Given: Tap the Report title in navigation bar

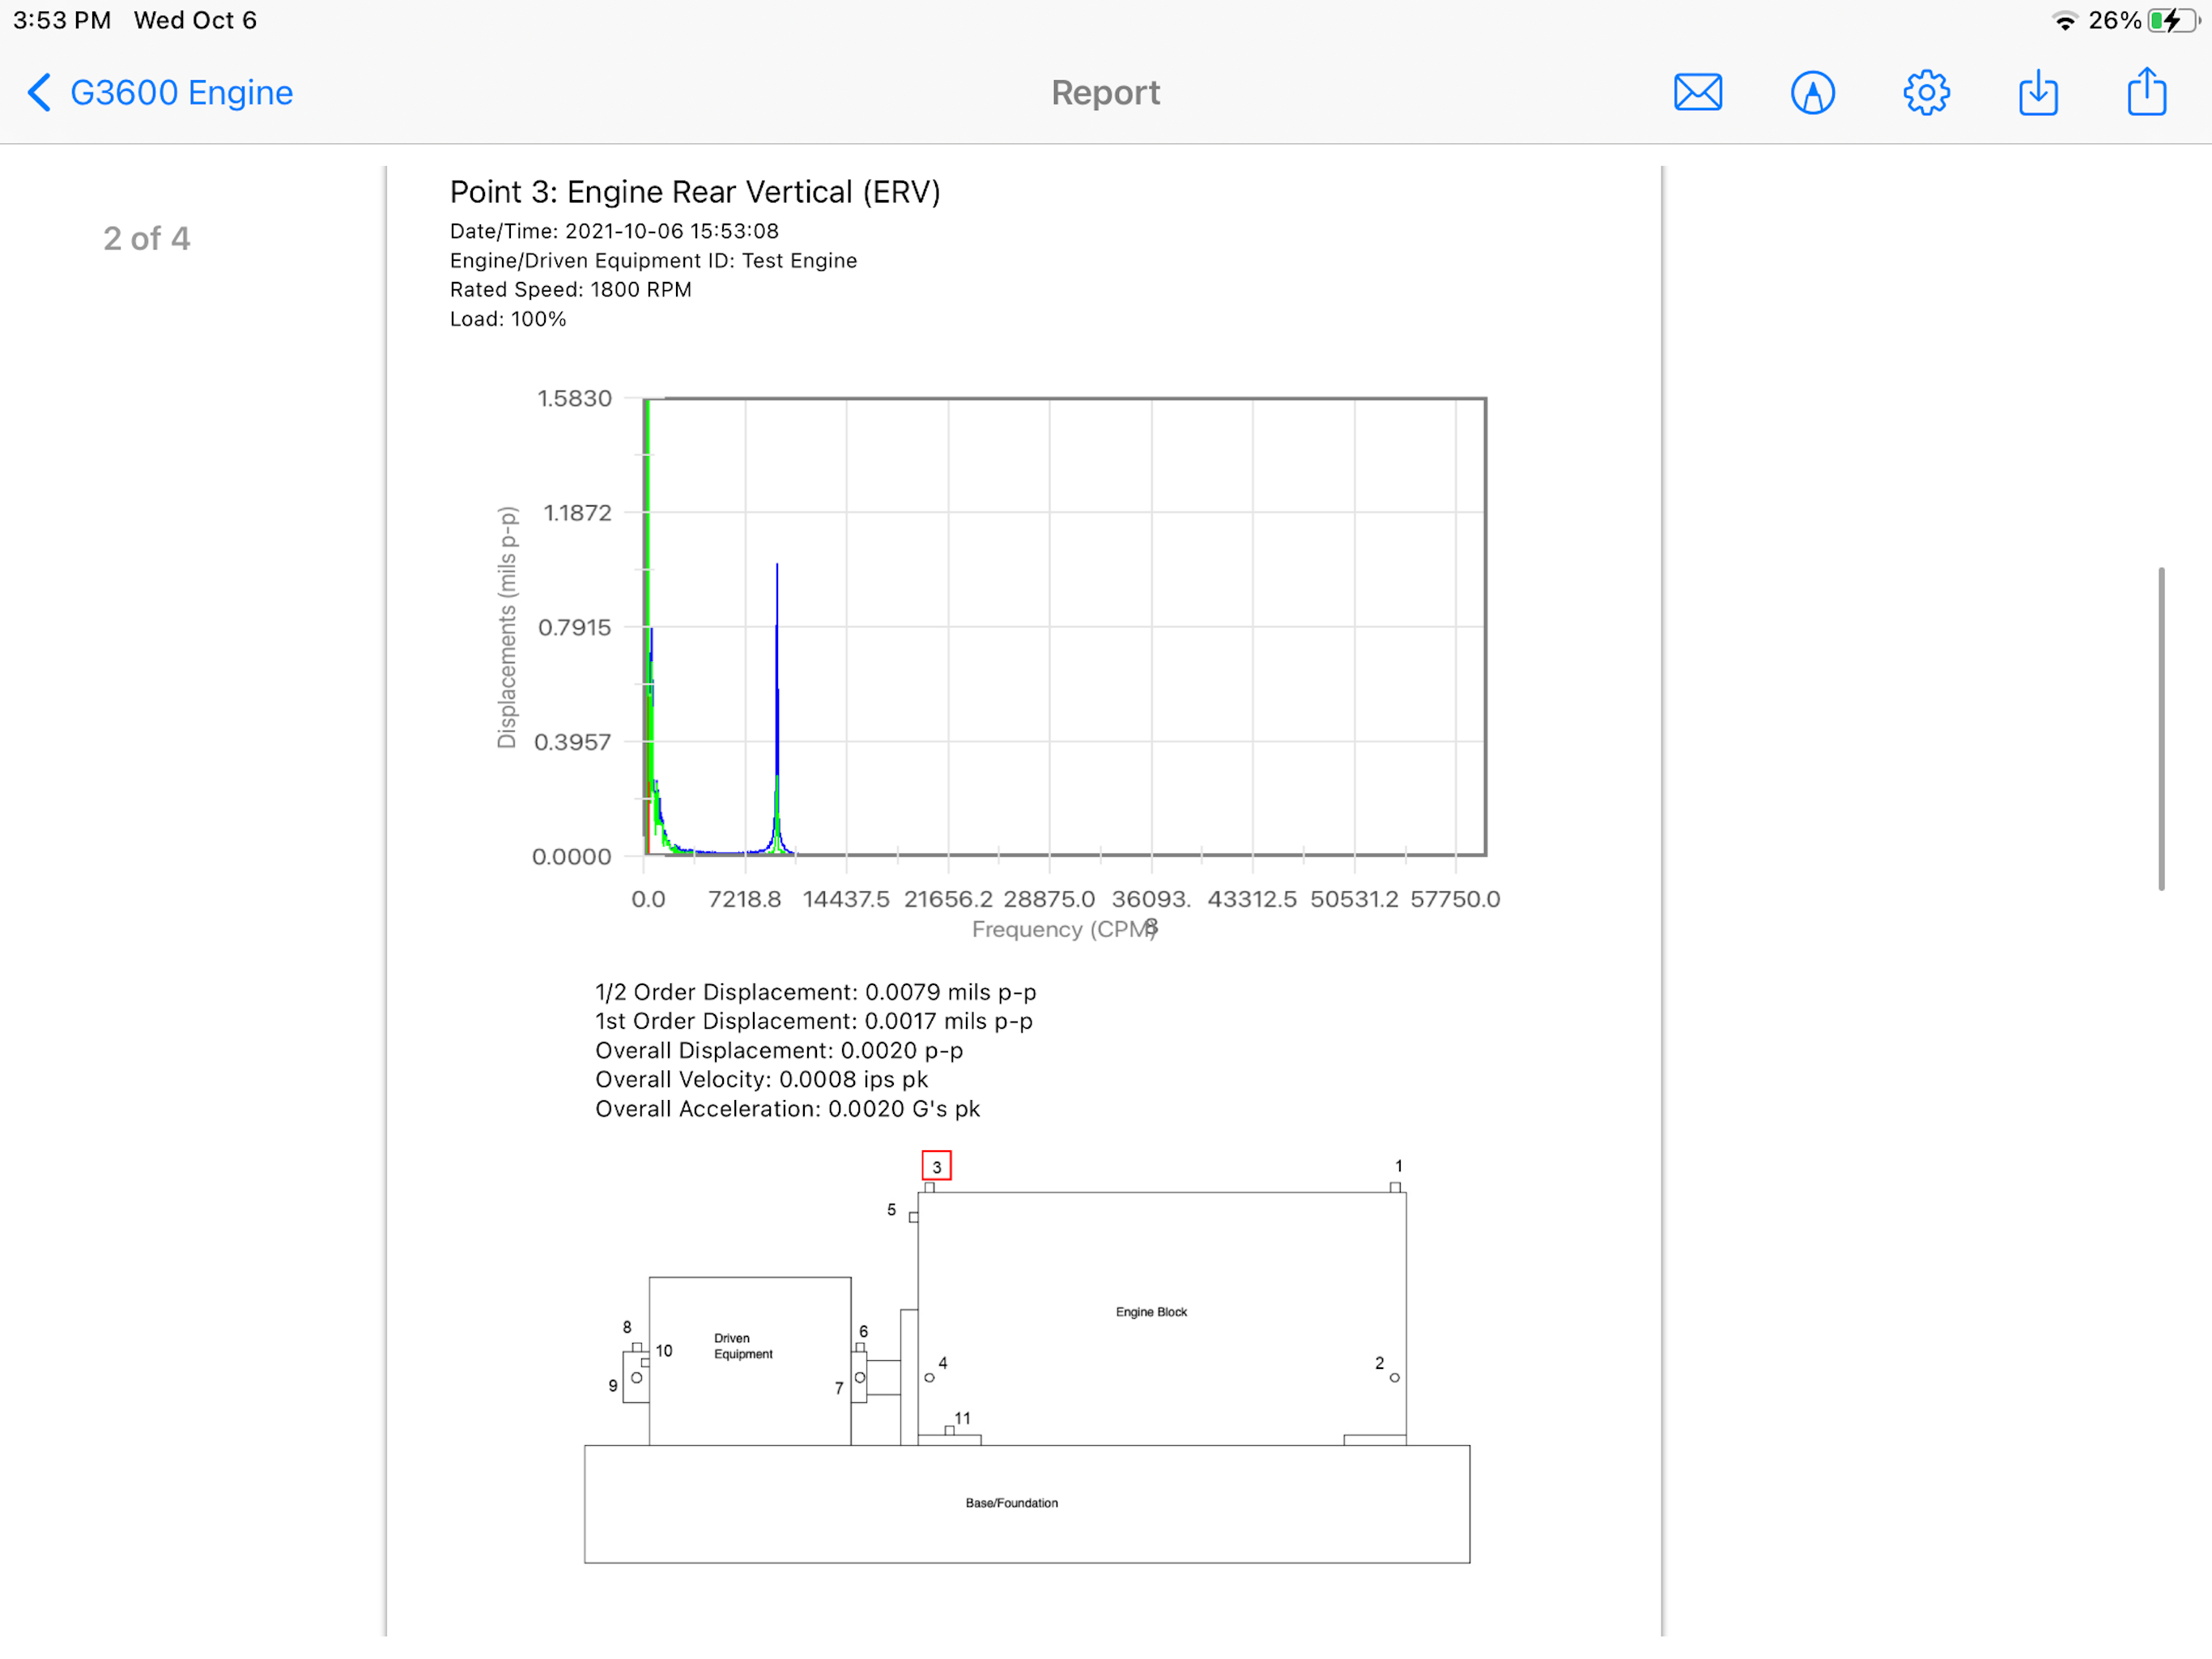Looking at the screenshot, I should [x=1105, y=92].
